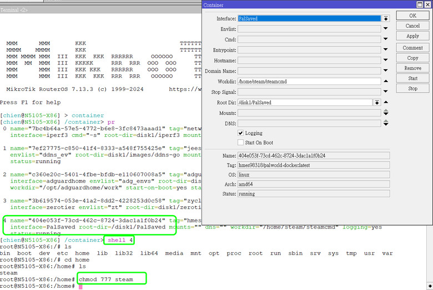Expand the Entrypoint field arrow
Viewport: 433px width, 290px height.
[386, 49]
